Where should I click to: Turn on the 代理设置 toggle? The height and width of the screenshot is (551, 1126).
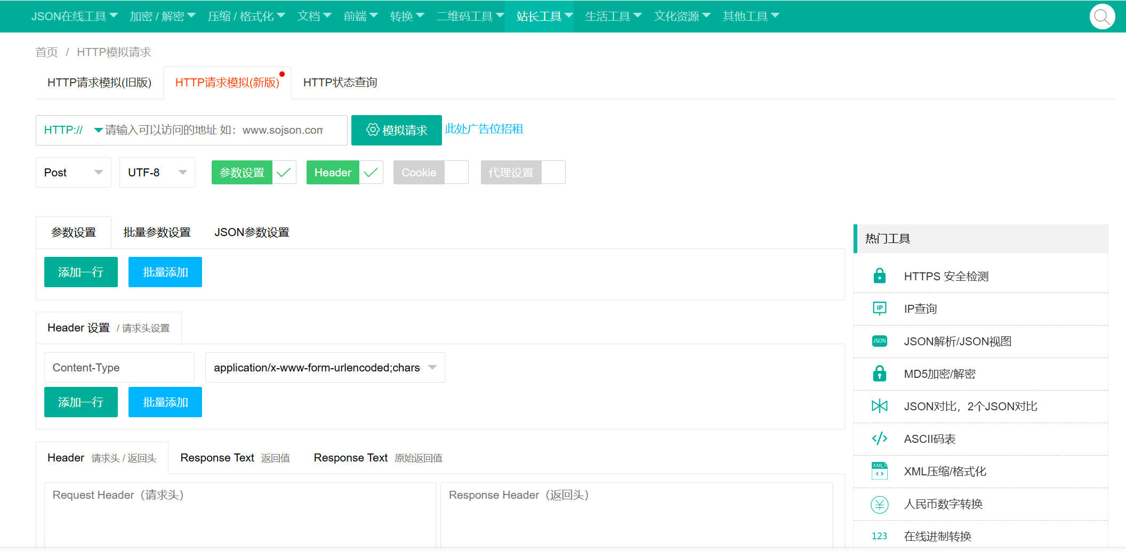click(522, 173)
